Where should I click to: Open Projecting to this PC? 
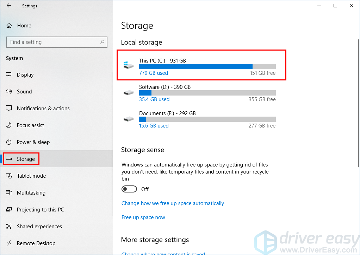41,209
